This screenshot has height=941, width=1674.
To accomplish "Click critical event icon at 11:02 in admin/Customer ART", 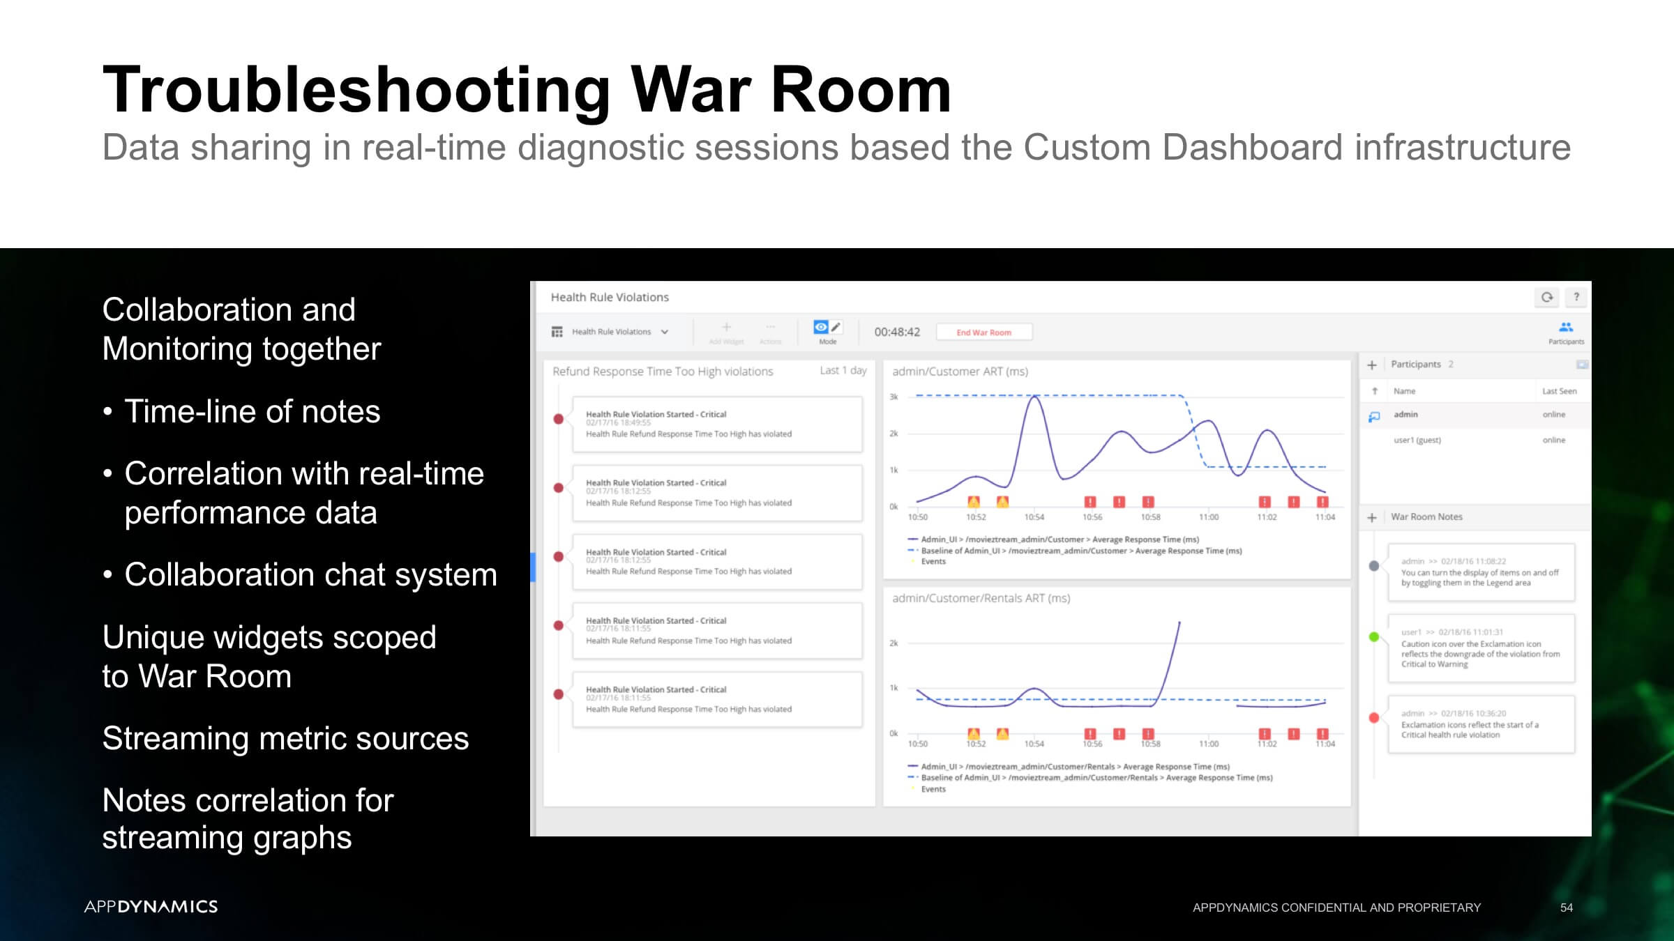I will pos(1265,502).
